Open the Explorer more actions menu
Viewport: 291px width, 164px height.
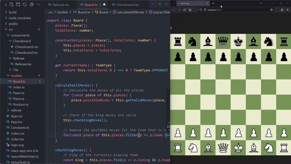(38, 5)
